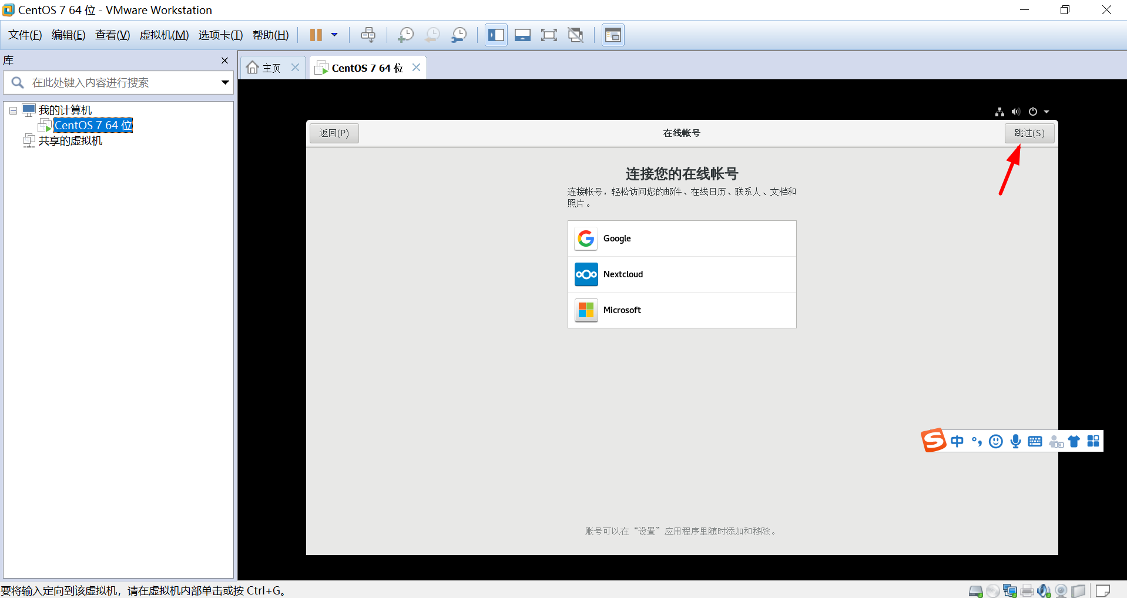Open the Sogou emoji smiley panel
Screen dimensions: 1127x598
[996, 441]
